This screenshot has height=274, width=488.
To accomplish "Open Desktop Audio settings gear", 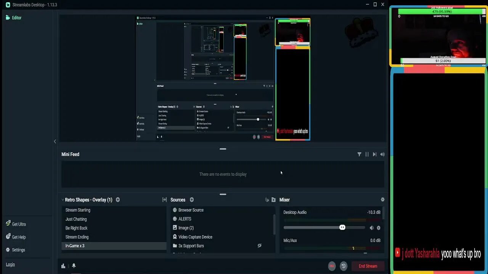I will [379, 228].
